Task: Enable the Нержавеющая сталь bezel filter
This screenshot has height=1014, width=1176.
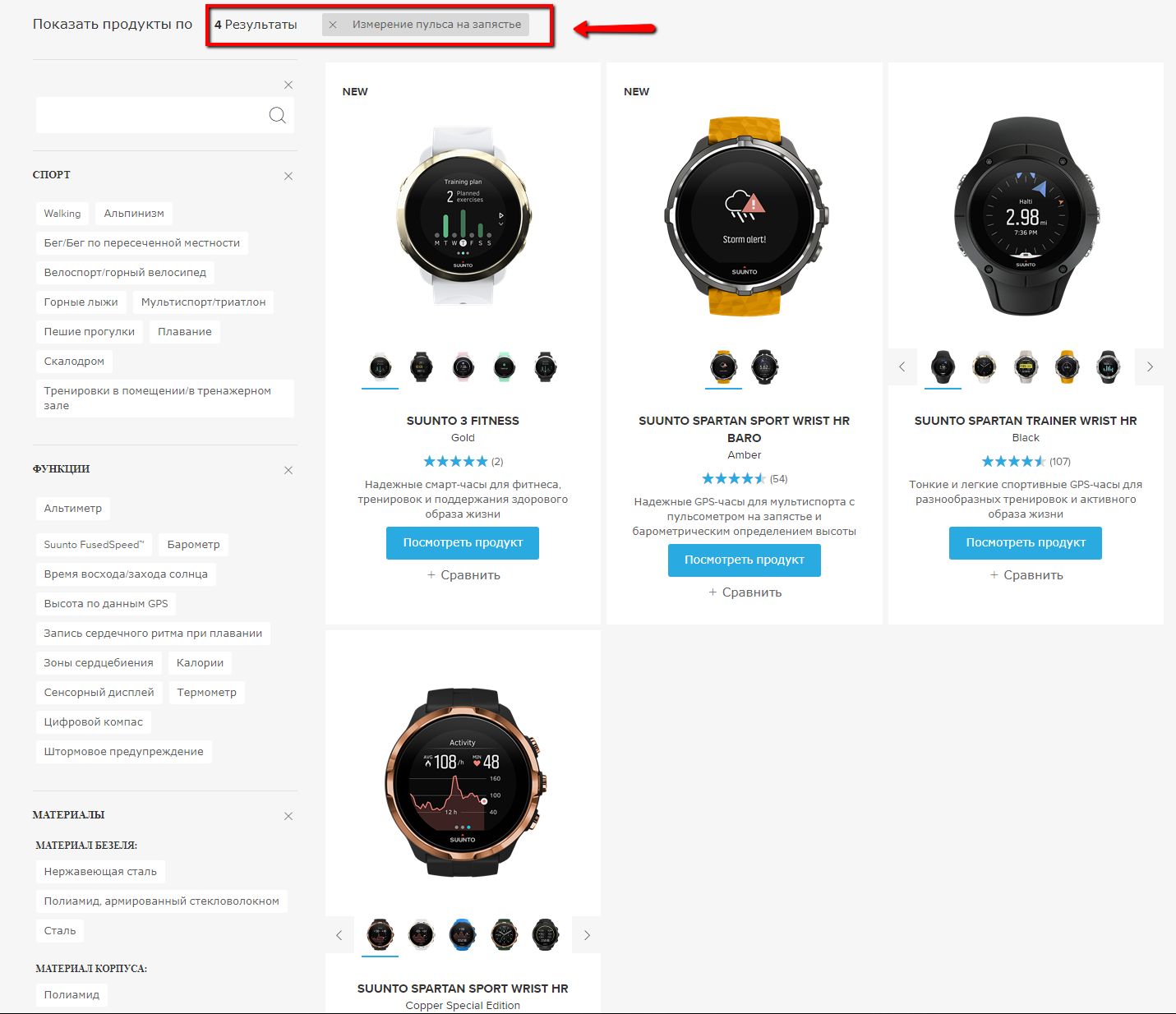Action: (x=100, y=872)
